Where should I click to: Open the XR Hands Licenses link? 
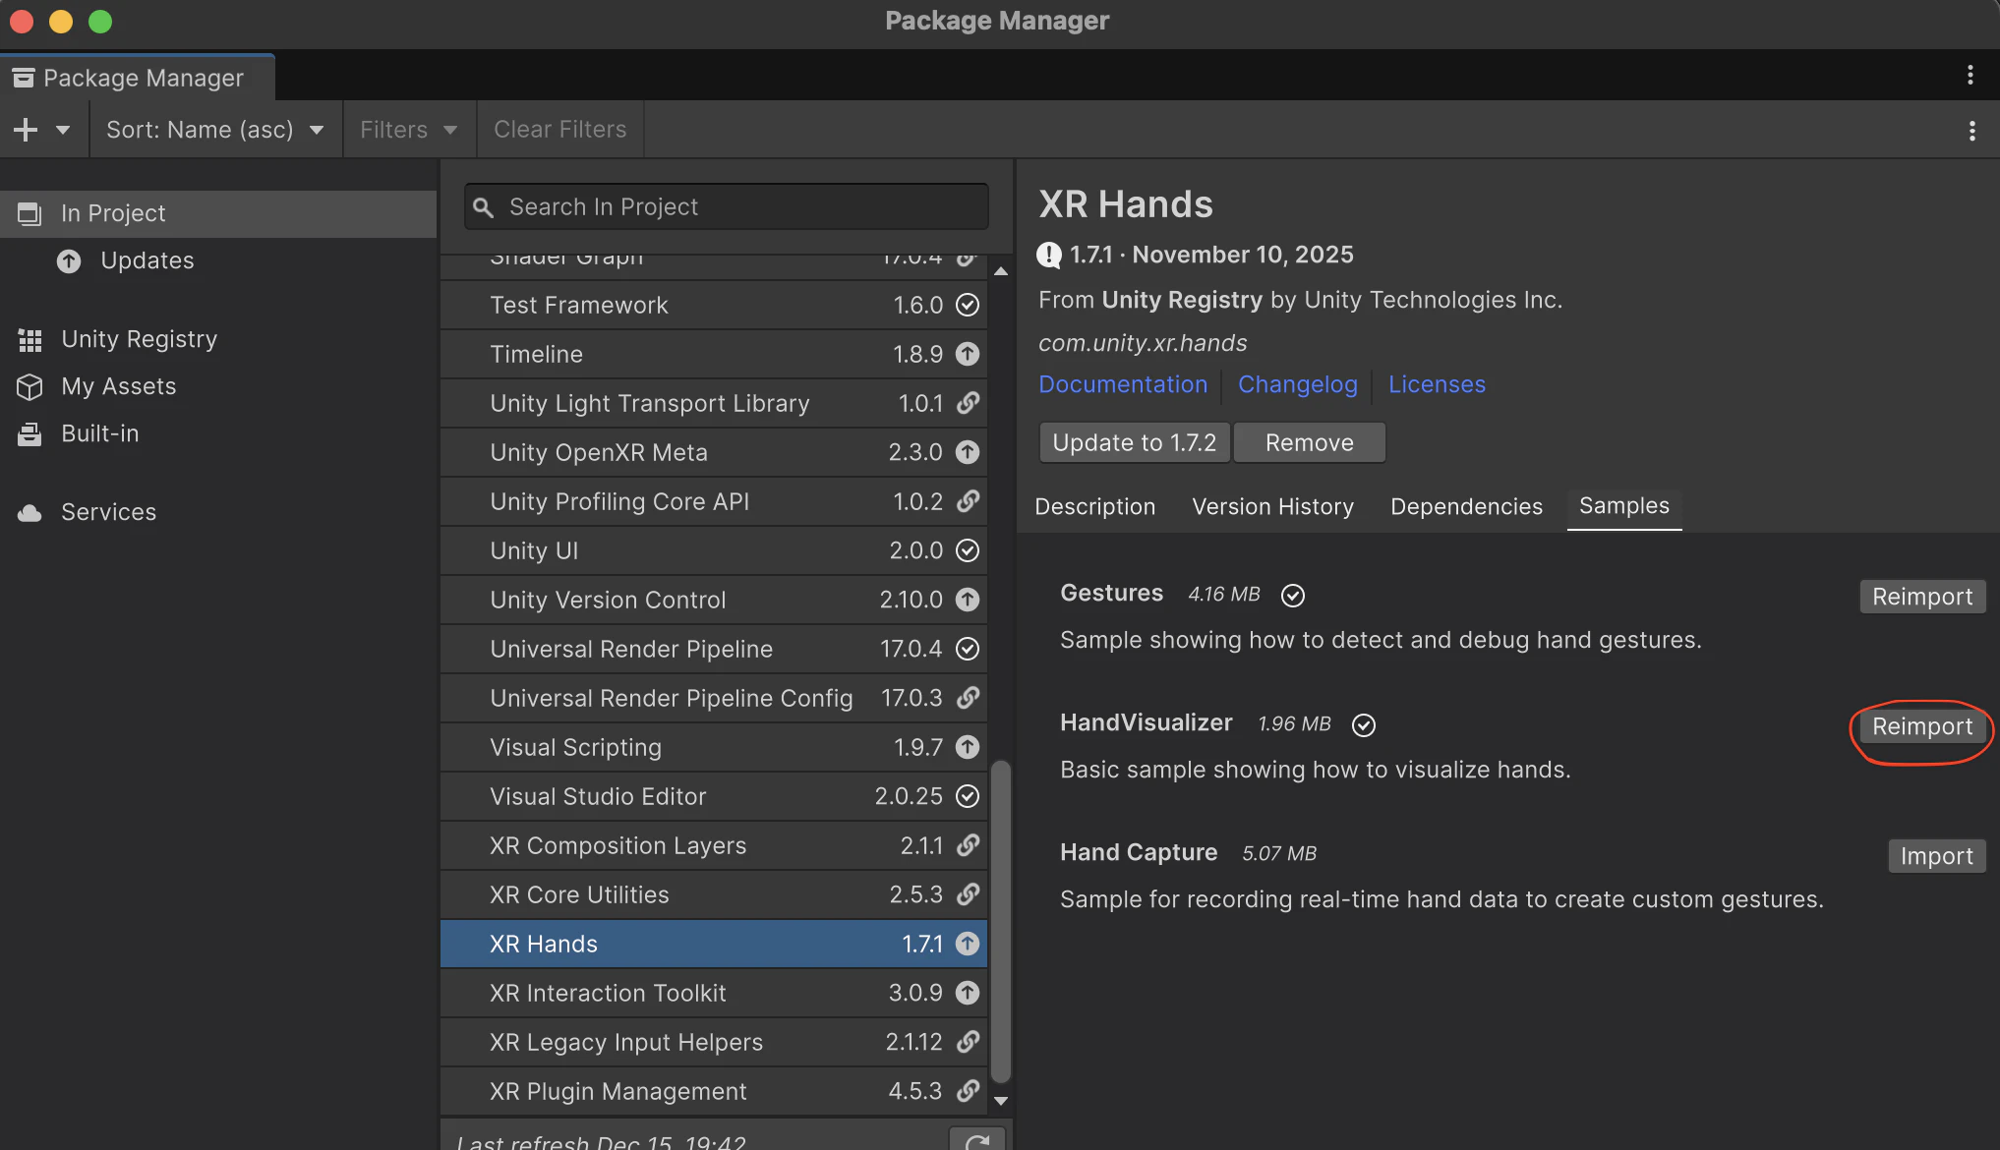[x=1437, y=384]
